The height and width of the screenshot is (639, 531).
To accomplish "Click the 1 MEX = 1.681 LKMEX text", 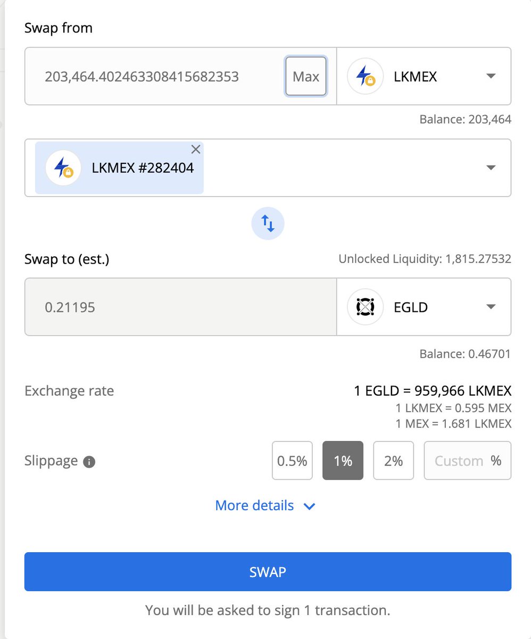I will coord(453,424).
